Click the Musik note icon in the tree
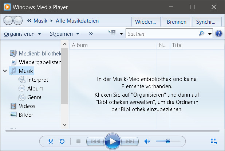The height and width of the screenshot is (151, 225). click(13, 71)
